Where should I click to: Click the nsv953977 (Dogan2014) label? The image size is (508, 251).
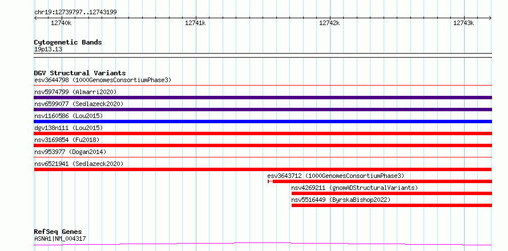(x=70, y=152)
